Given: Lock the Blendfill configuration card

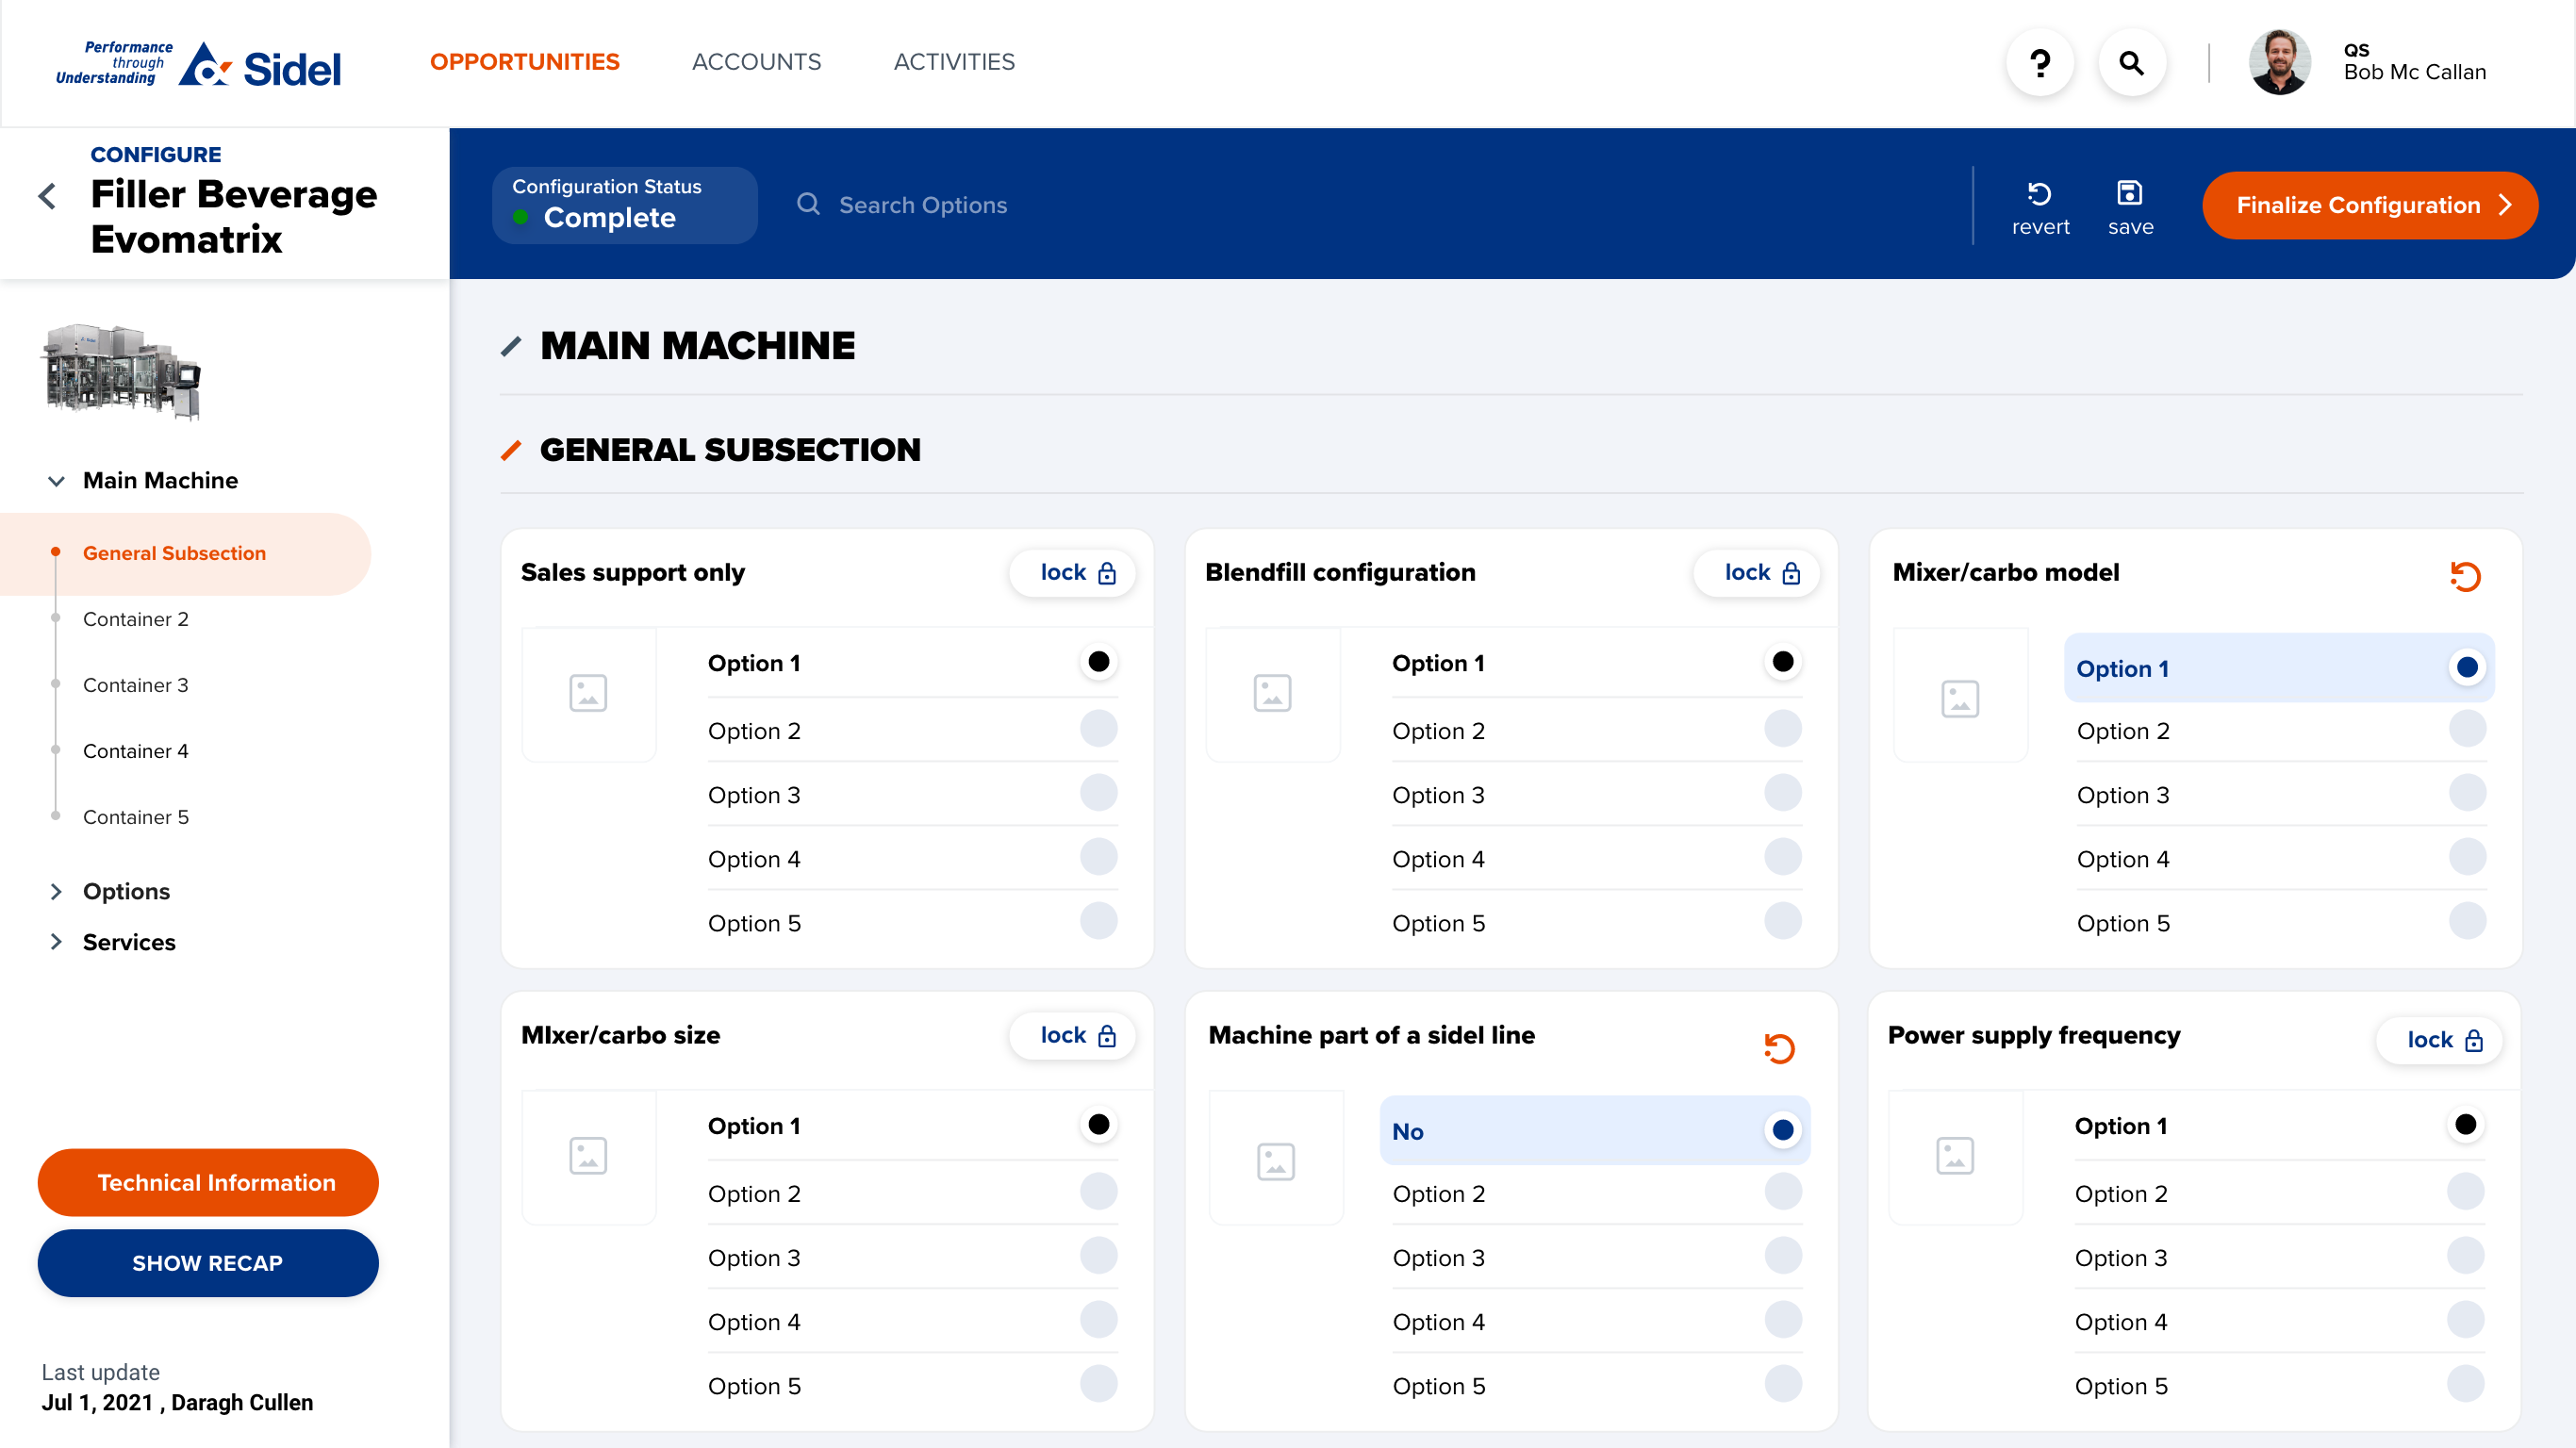Looking at the screenshot, I should (x=1757, y=573).
